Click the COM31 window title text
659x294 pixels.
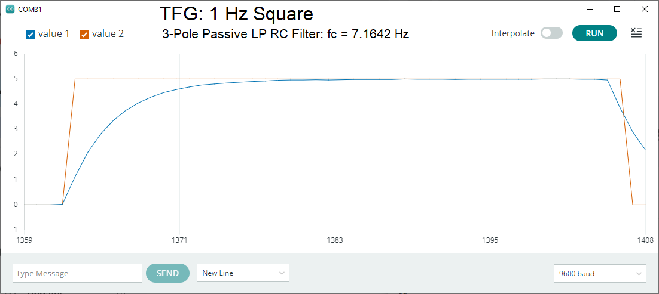tap(30, 10)
